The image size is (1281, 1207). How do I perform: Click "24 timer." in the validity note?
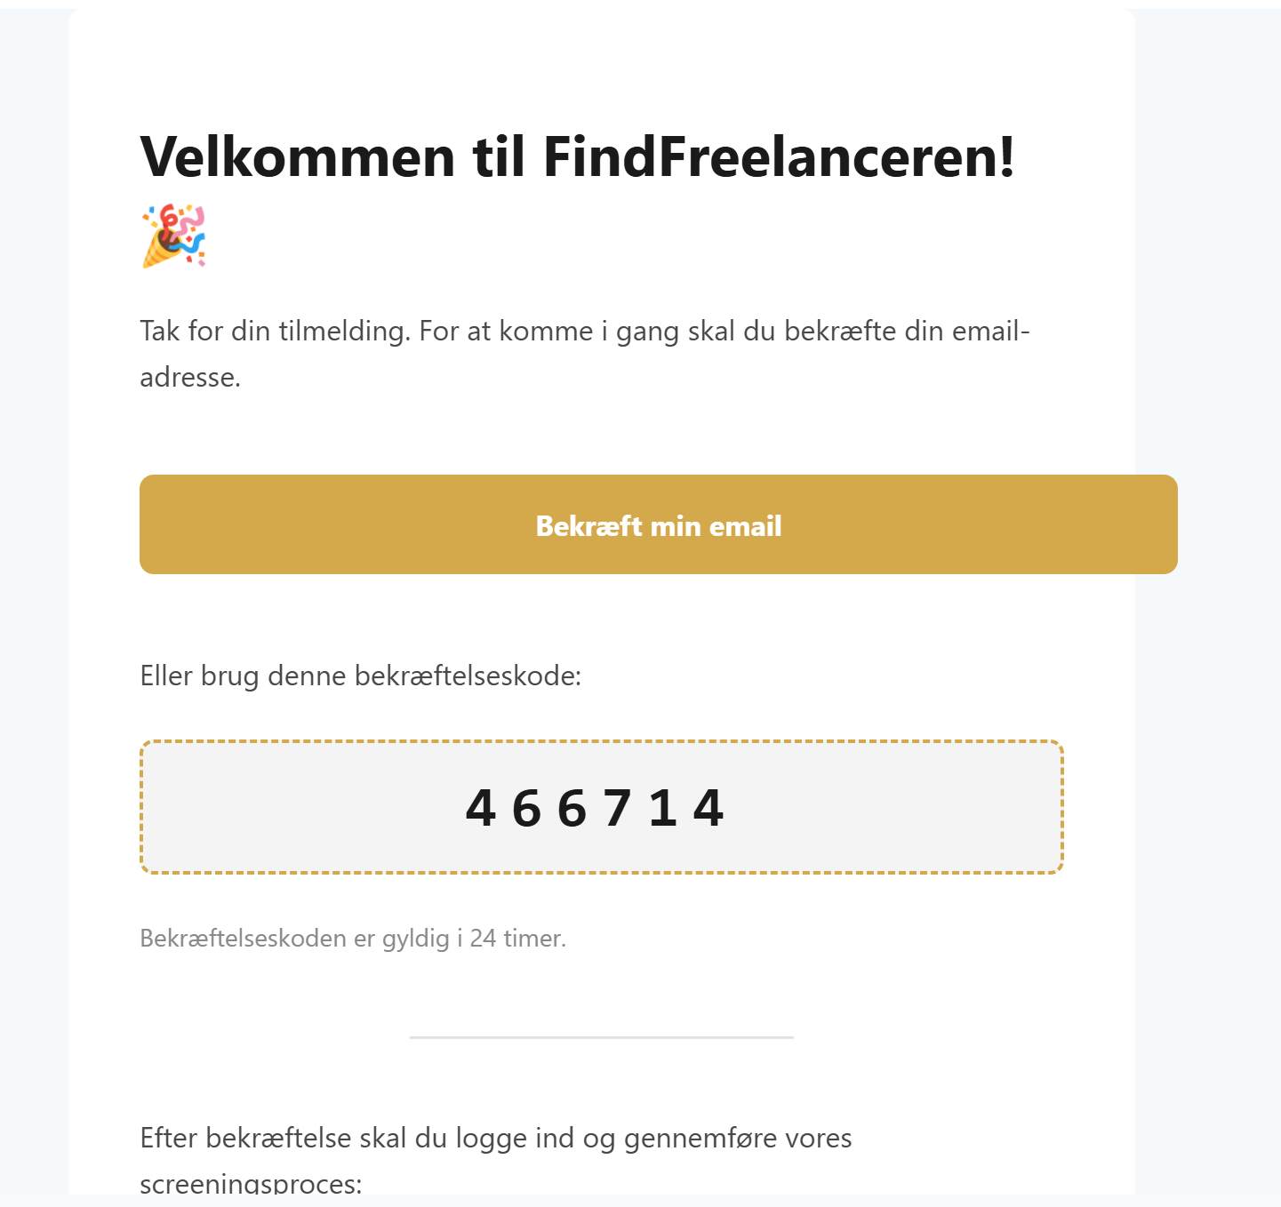click(x=517, y=939)
